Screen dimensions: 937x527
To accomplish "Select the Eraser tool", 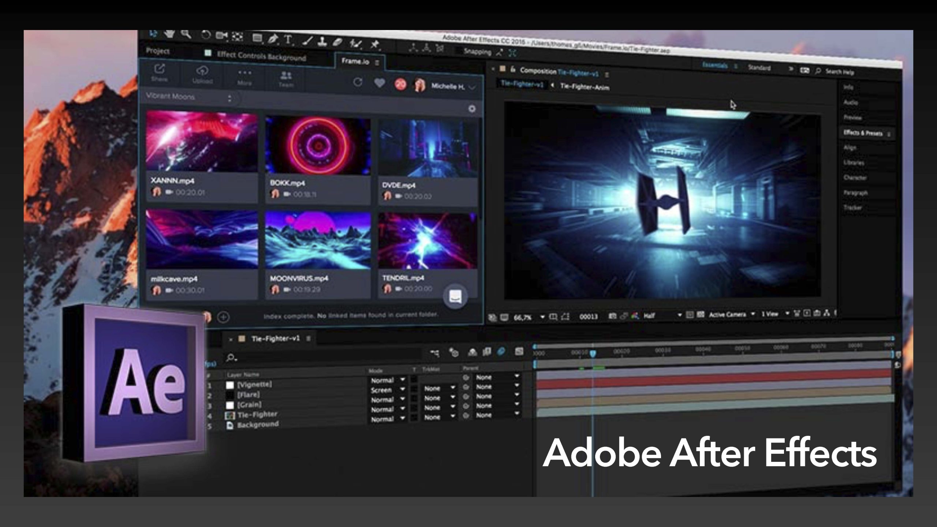I will tap(337, 42).
